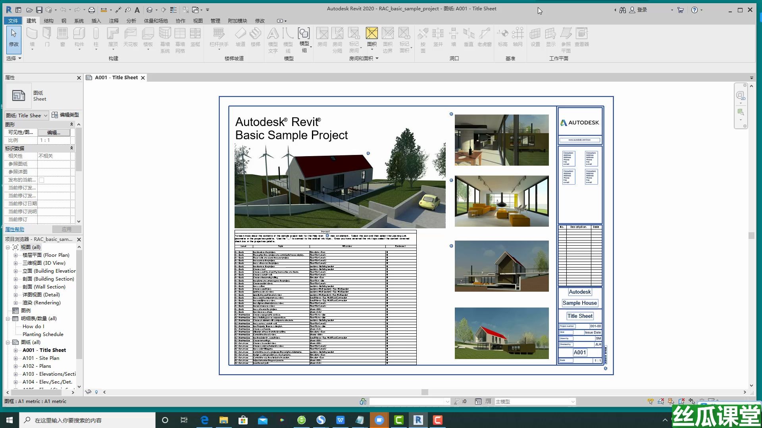Activate the Room (房间) tool
The height and width of the screenshot is (428, 762).
pos(322,38)
